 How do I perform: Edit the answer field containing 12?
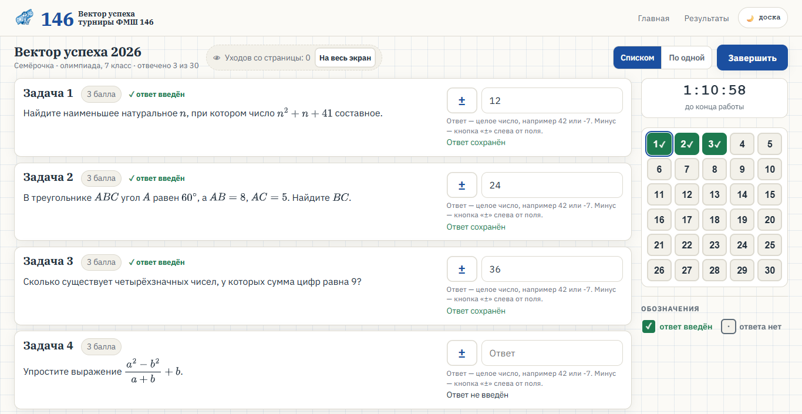click(552, 100)
